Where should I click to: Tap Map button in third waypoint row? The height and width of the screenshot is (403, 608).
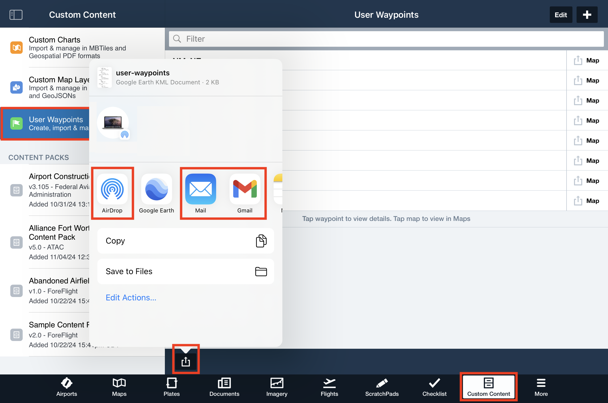point(593,101)
